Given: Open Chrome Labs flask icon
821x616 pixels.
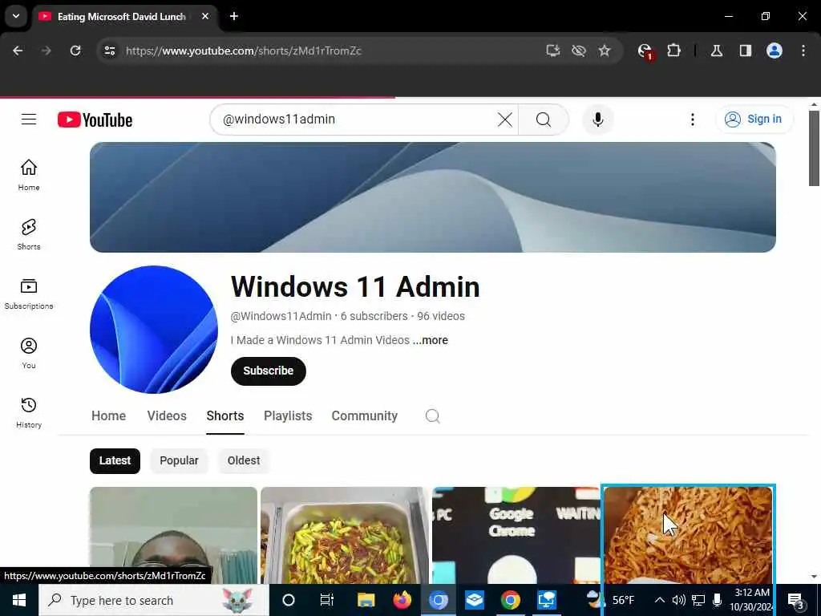Looking at the screenshot, I should coord(716,51).
